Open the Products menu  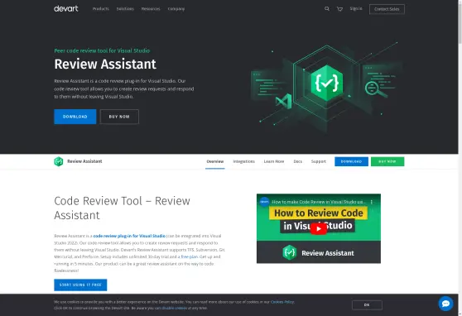(101, 9)
